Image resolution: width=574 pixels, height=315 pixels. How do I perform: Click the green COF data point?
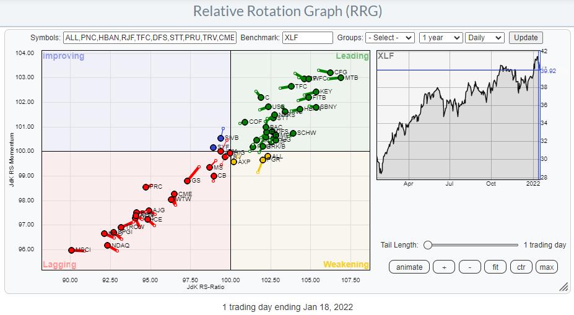pos(245,122)
